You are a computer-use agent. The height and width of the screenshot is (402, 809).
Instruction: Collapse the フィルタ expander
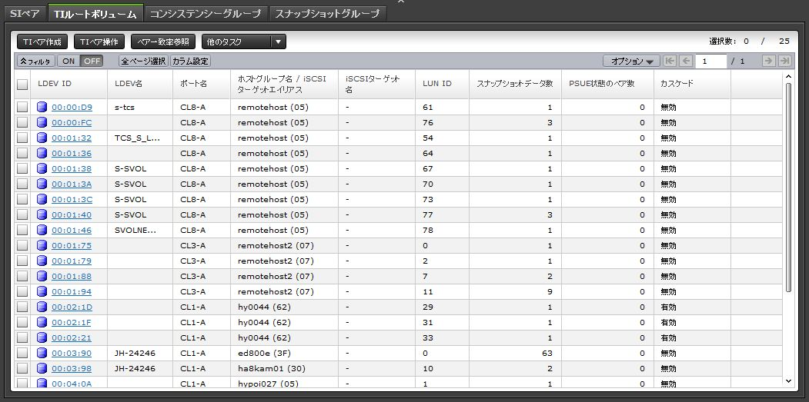[35, 61]
